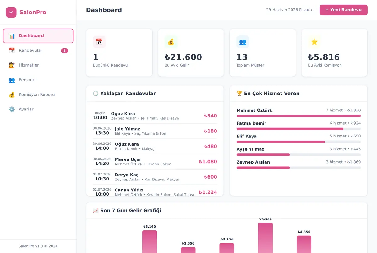Select the Derya Koç appointment
377x253 pixels.
tap(155, 177)
